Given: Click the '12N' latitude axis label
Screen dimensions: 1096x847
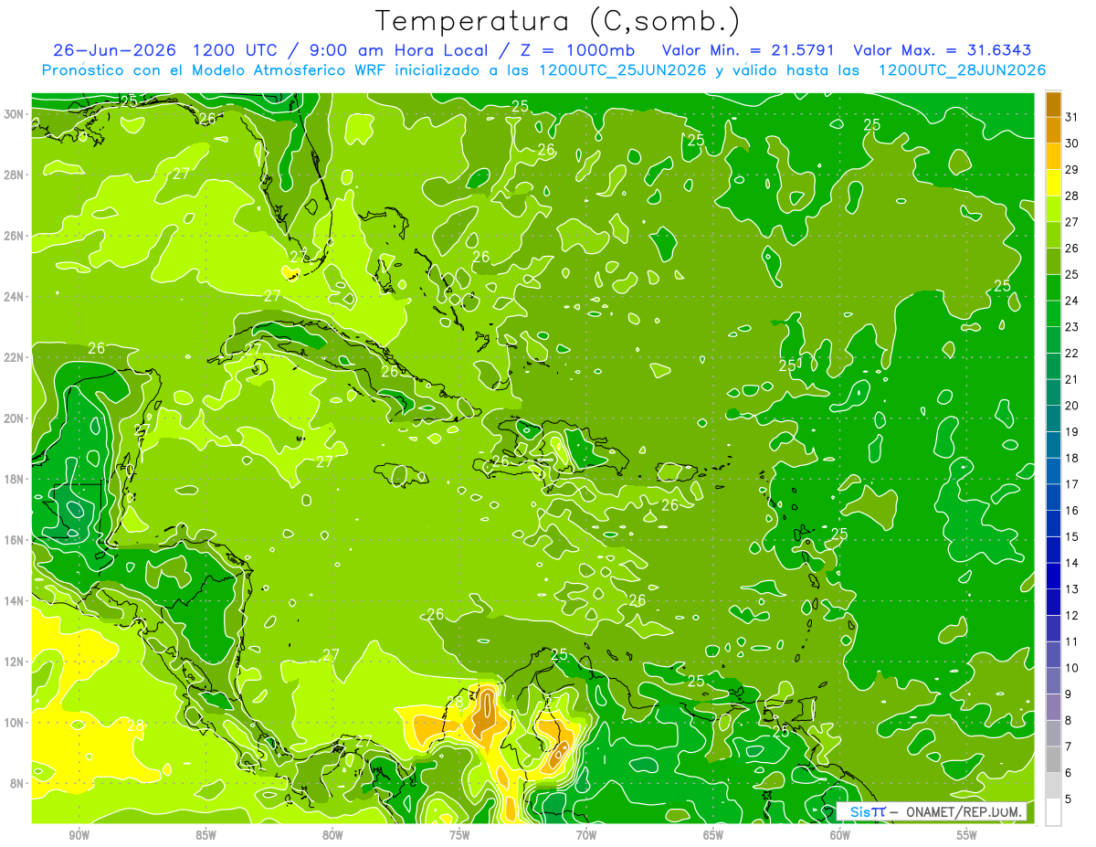Looking at the screenshot, I should (x=14, y=662).
